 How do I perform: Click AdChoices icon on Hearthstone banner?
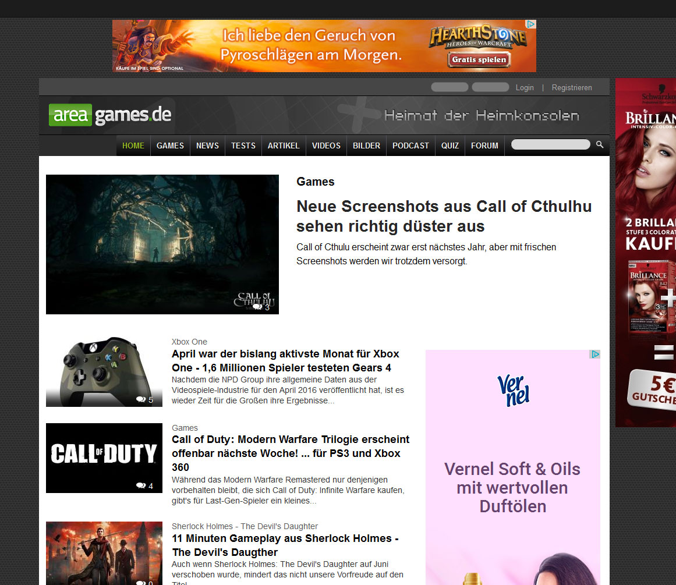pos(531,24)
